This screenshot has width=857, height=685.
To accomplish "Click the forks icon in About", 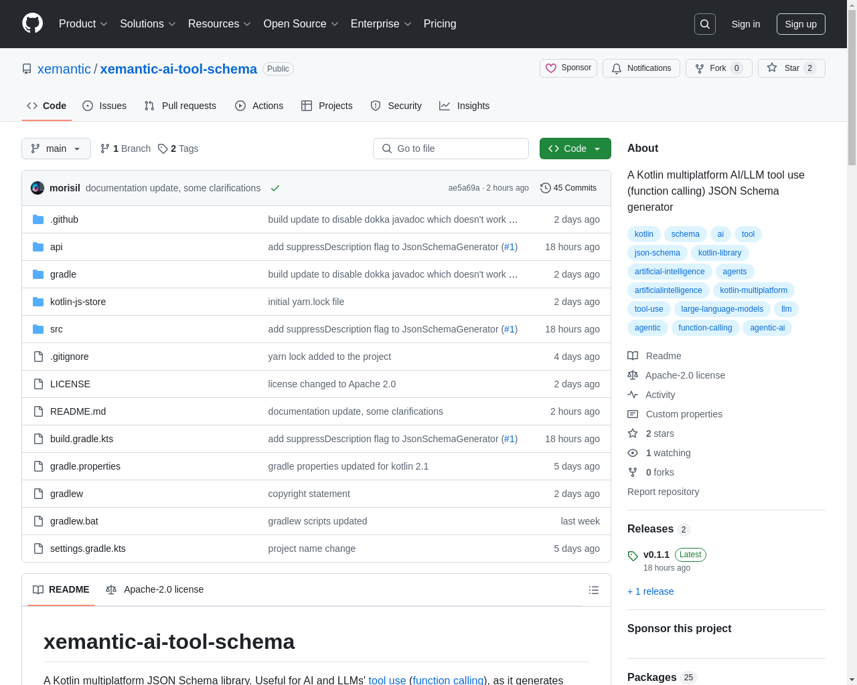I will tap(633, 472).
